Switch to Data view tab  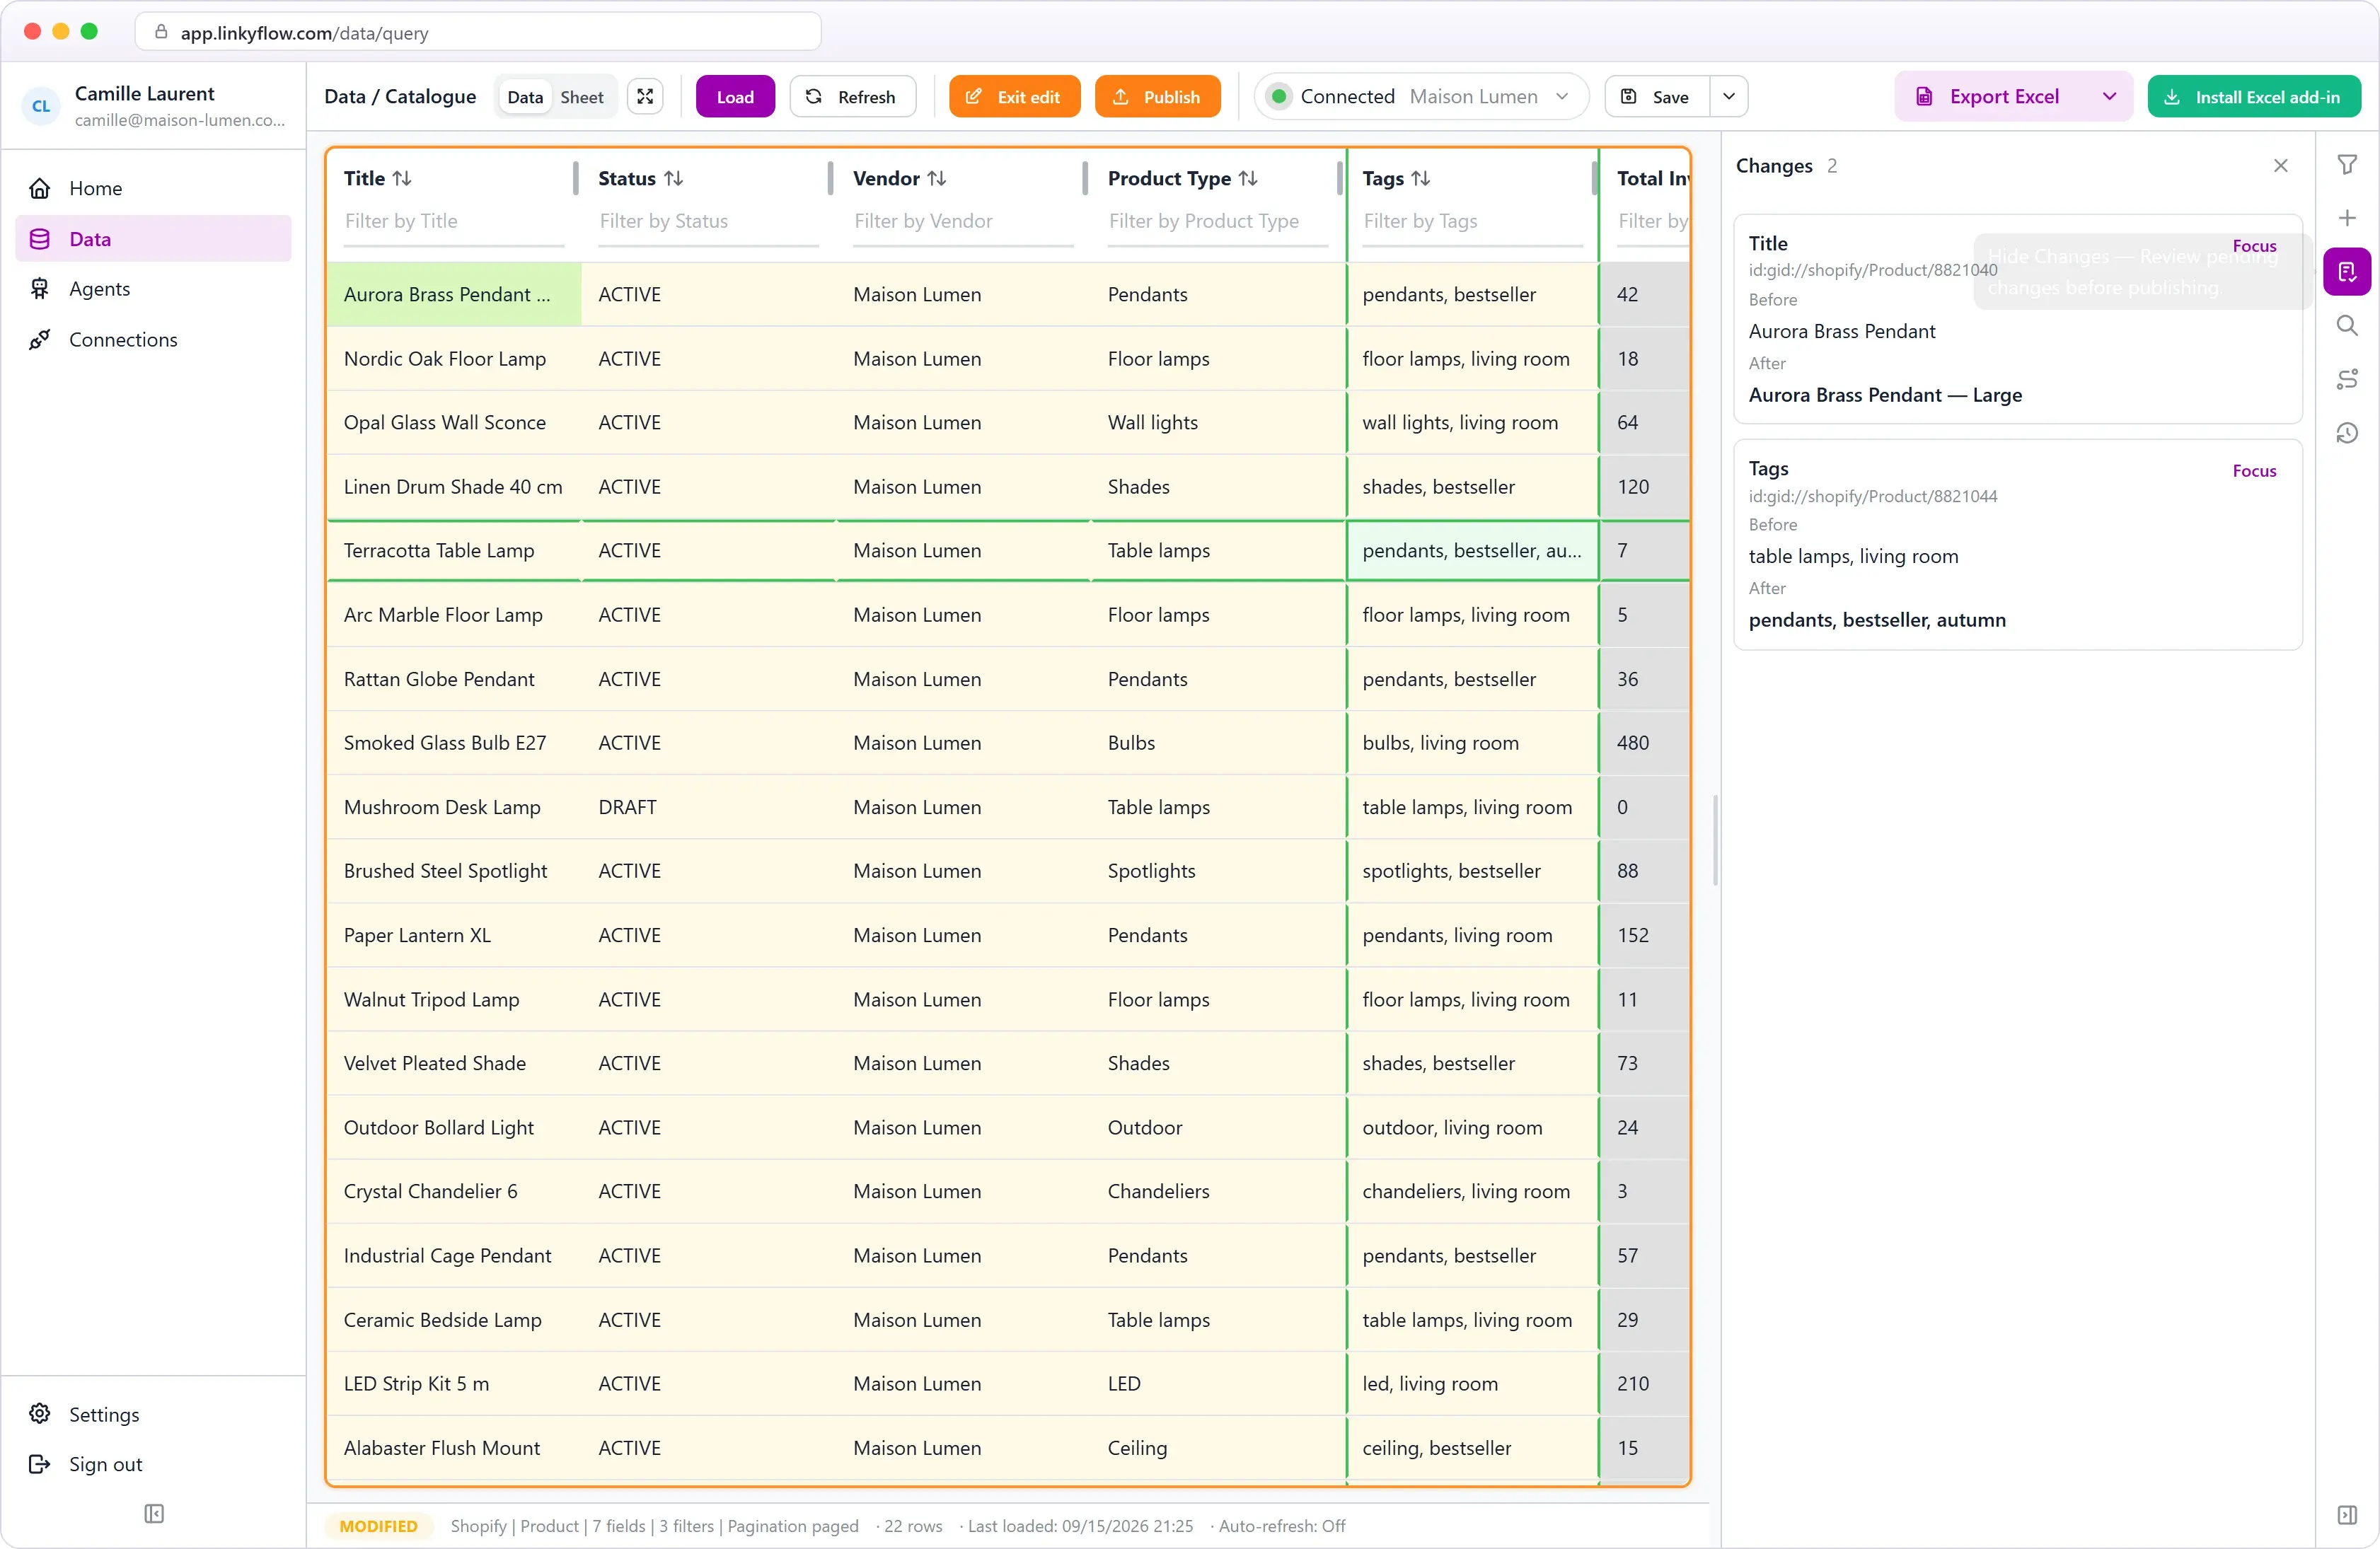click(x=525, y=97)
